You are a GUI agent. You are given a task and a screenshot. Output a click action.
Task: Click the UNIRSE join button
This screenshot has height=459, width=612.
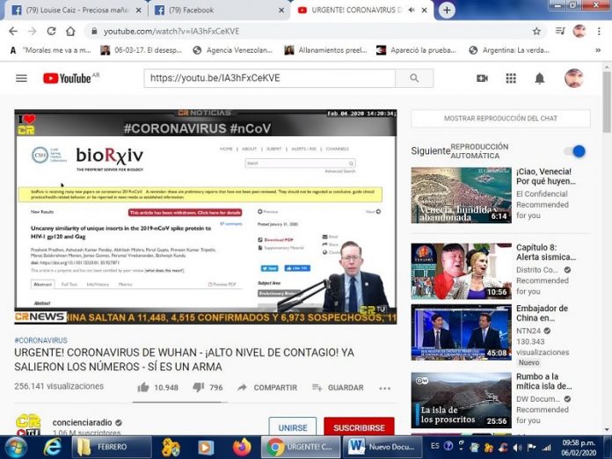pos(293,427)
